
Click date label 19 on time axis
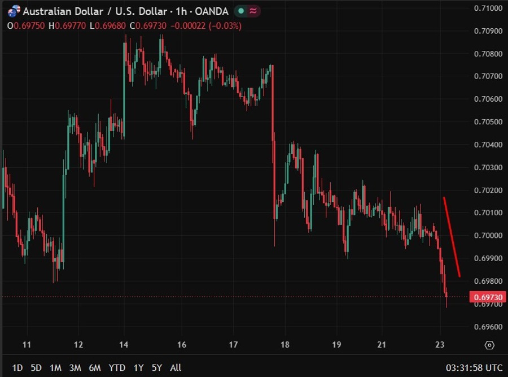(x=336, y=345)
